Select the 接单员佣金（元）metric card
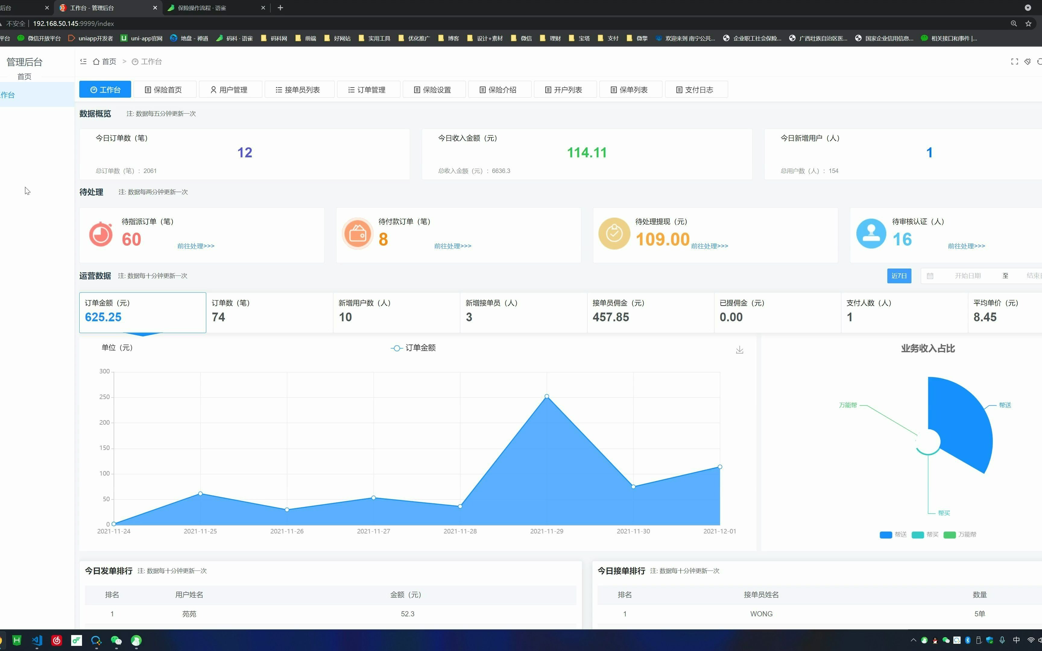Viewport: 1042px width, 651px height. pos(650,313)
